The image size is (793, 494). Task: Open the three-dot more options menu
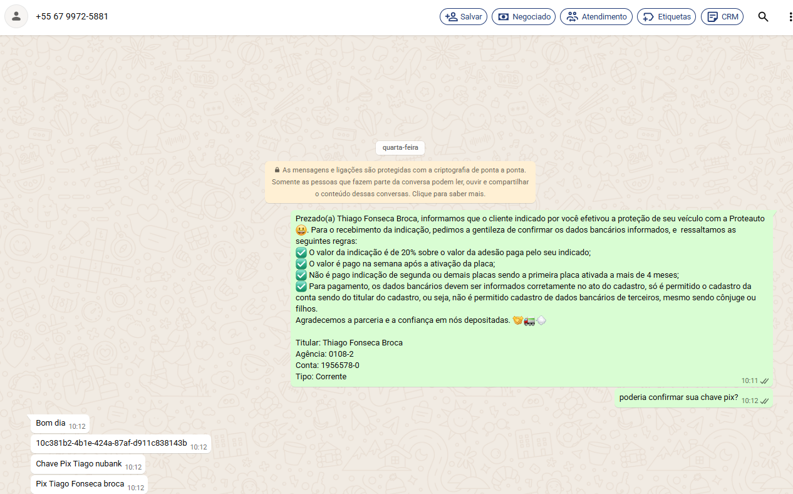click(x=790, y=17)
